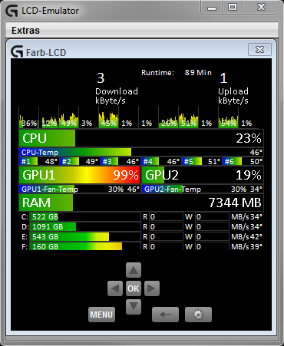
Task: Click the right arrow navigation button
Action: [152, 288]
